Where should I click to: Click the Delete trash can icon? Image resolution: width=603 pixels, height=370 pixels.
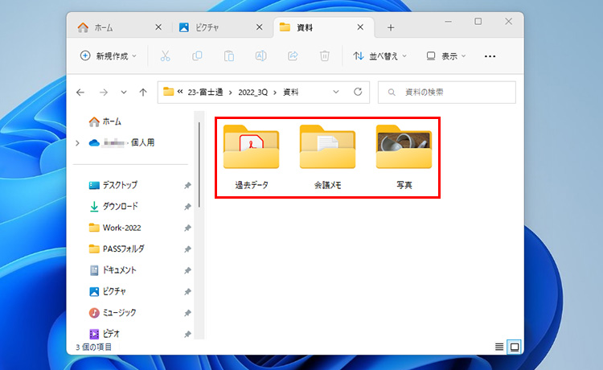tap(324, 56)
